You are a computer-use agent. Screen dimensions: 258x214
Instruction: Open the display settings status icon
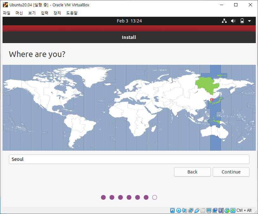[x=209, y=210]
